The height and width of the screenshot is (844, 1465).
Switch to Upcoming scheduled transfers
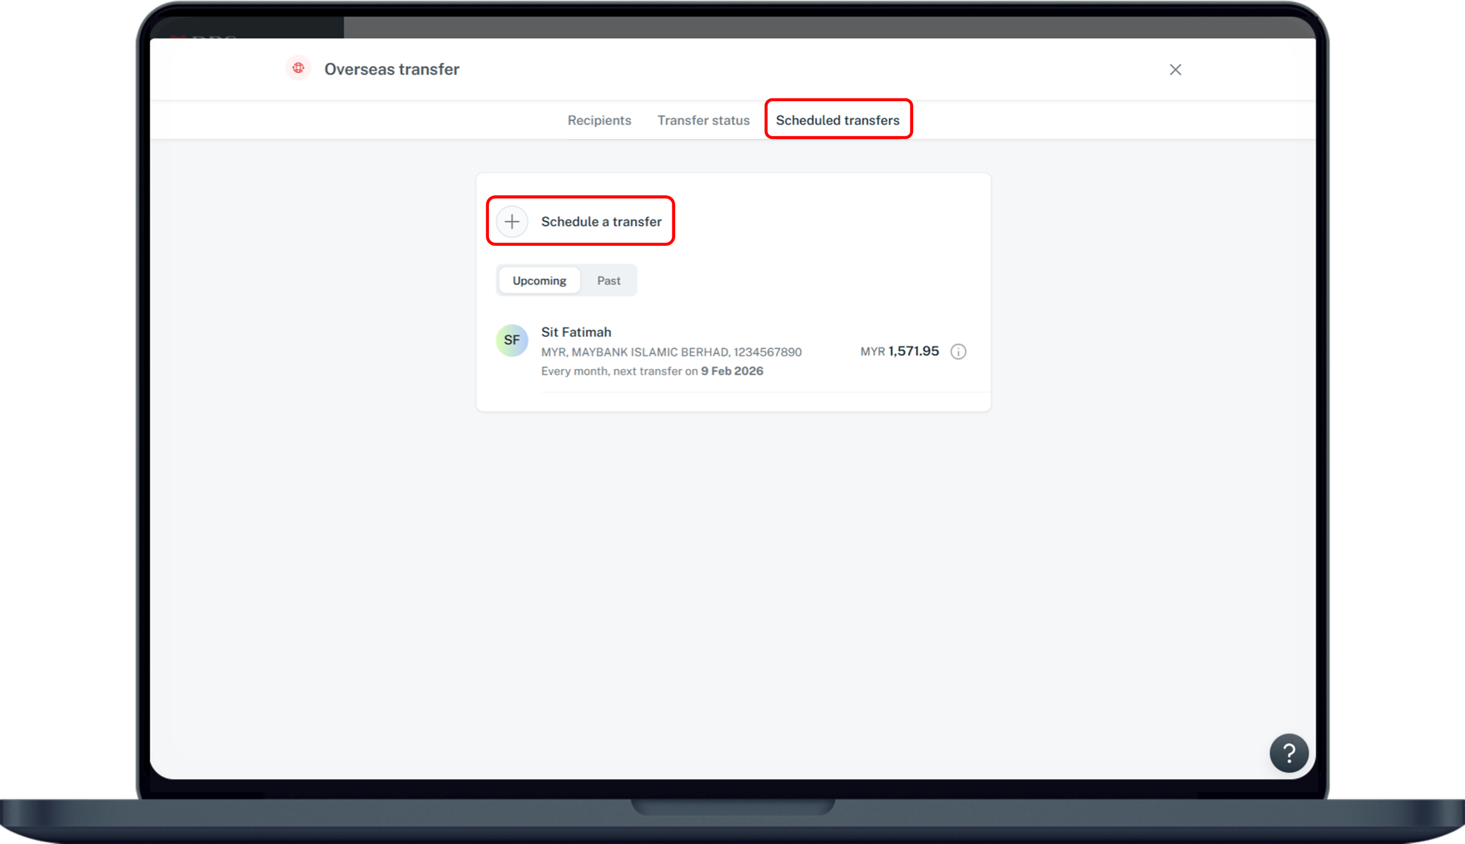539,281
